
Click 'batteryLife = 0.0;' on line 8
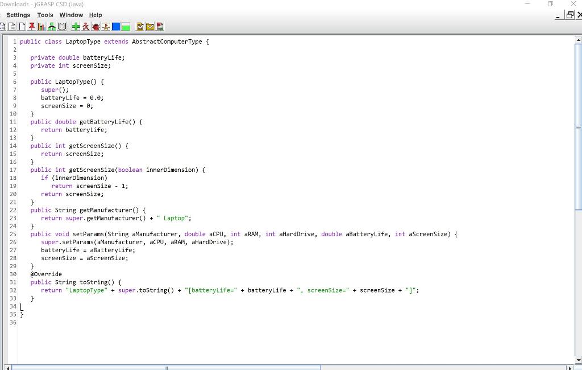tap(72, 98)
